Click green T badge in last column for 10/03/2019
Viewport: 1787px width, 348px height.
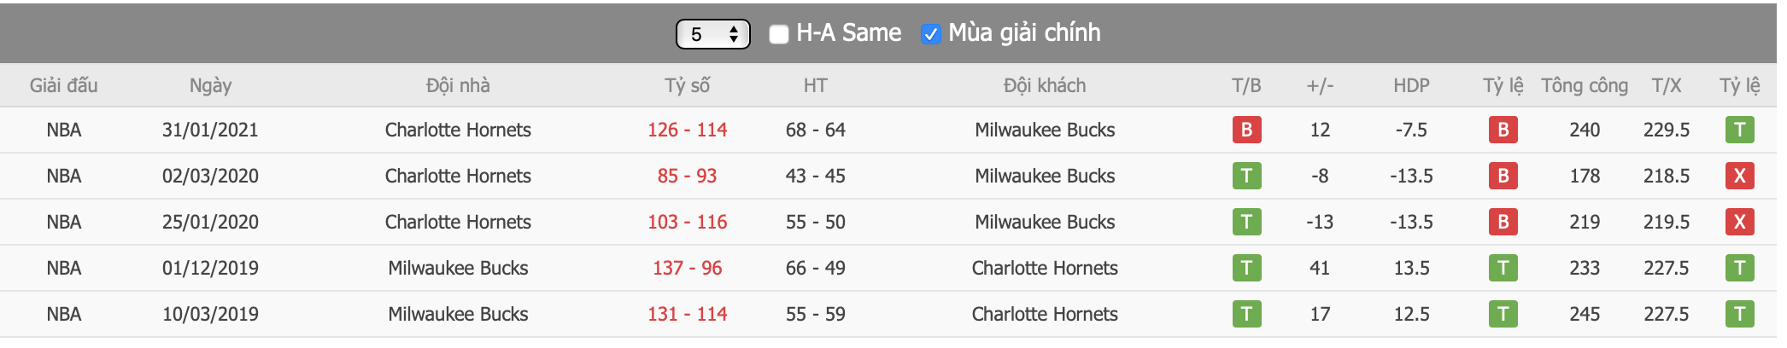click(x=1739, y=314)
